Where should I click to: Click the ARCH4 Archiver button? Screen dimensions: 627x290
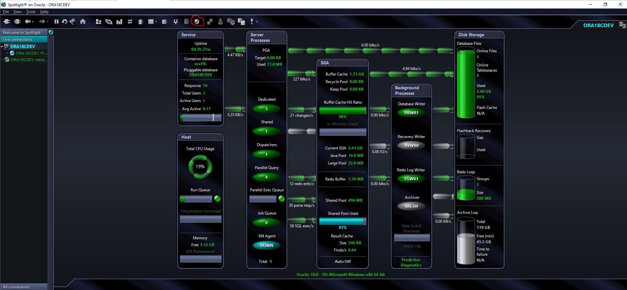click(x=411, y=206)
